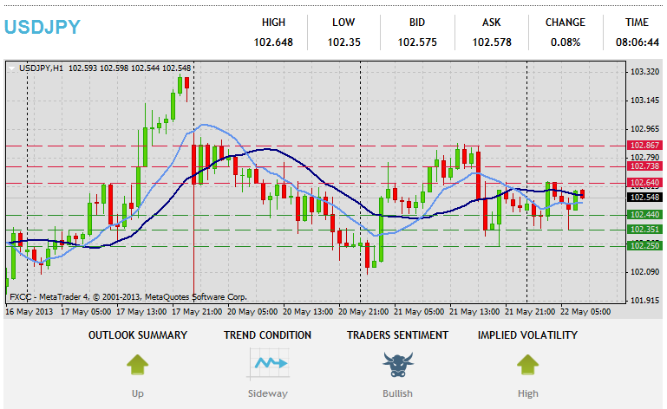Screen dimensions: 667x409
Task: Select the HIGH value 102.648
Action: 273,42
